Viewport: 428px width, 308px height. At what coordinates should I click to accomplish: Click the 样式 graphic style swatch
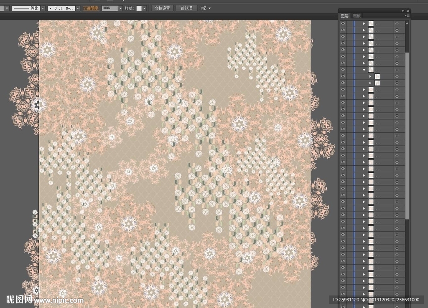pos(139,8)
